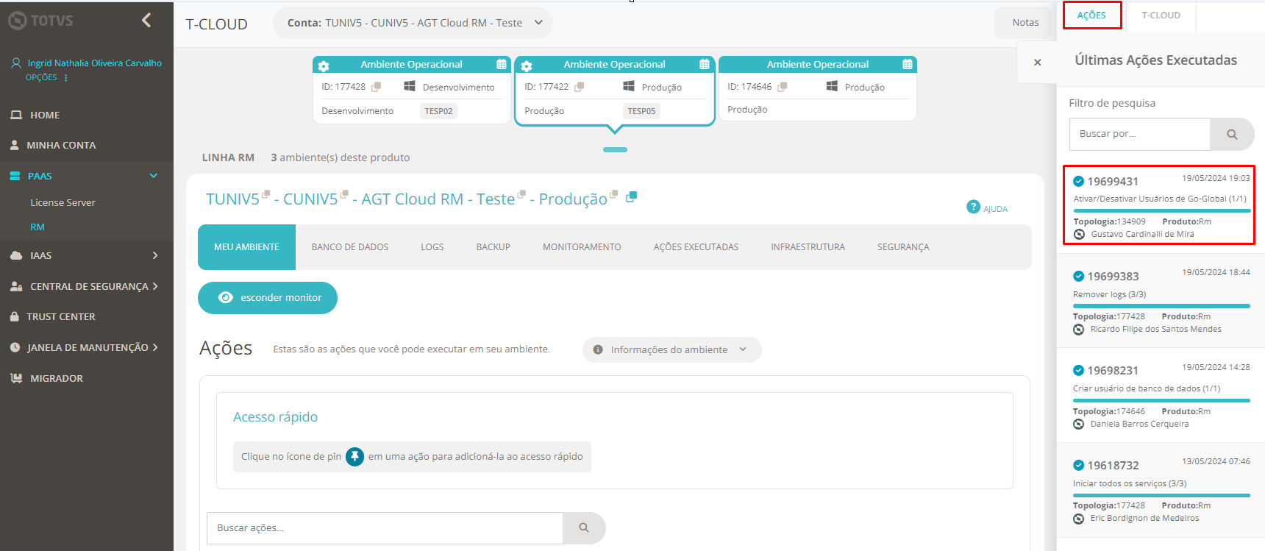Image resolution: width=1265 pixels, height=551 pixels.
Task: Click the TOTVS logo
Action: point(40,21)
